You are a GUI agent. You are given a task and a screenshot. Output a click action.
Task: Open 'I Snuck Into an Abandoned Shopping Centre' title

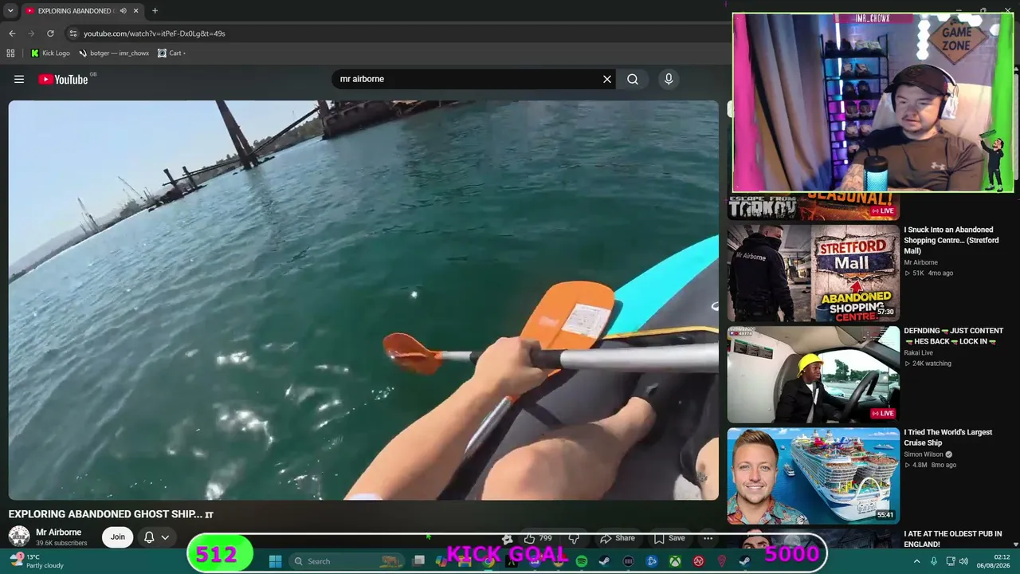point(951,240)
